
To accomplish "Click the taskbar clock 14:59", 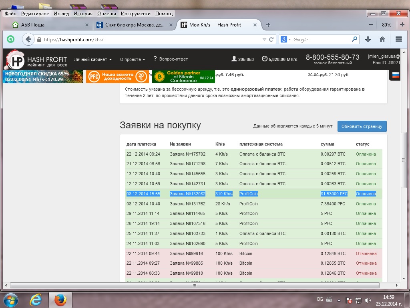I will point(388,297).
